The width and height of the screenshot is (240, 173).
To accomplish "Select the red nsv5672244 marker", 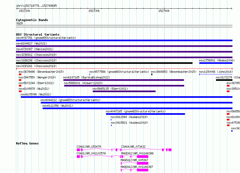I will pyautogui.click(x=20, y=86).
